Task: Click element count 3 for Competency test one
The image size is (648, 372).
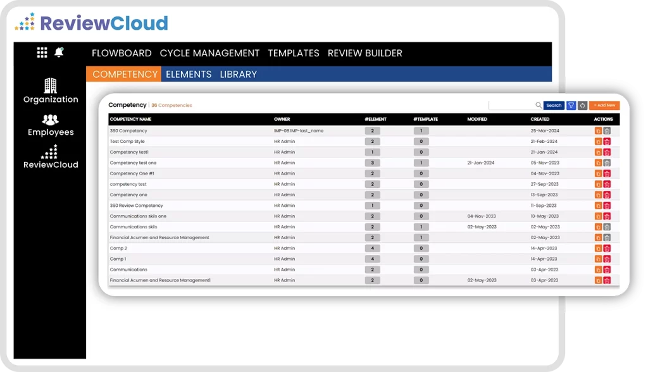Action: (372, 163)
